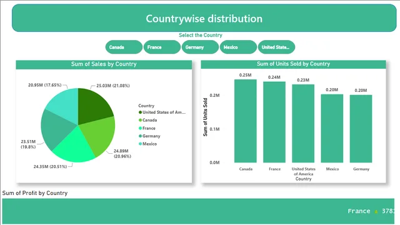Select the Canada bar in Units Sold chart
The height and width of the screenshot is (225, 400).
[246, 121]
